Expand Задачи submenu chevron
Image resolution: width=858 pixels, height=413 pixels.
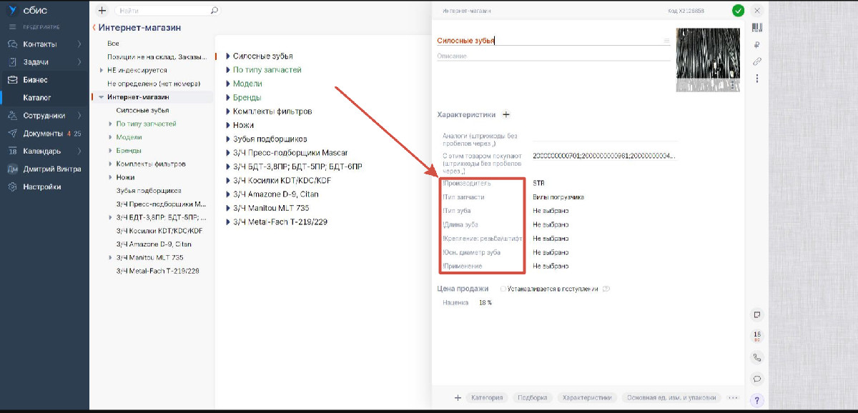(x=79, y=62)
